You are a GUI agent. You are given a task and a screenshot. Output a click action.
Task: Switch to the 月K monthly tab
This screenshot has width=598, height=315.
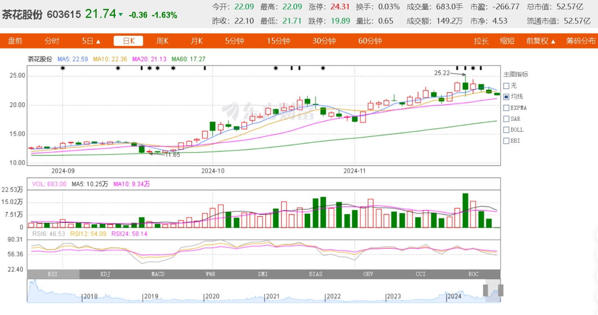(197, 41)
